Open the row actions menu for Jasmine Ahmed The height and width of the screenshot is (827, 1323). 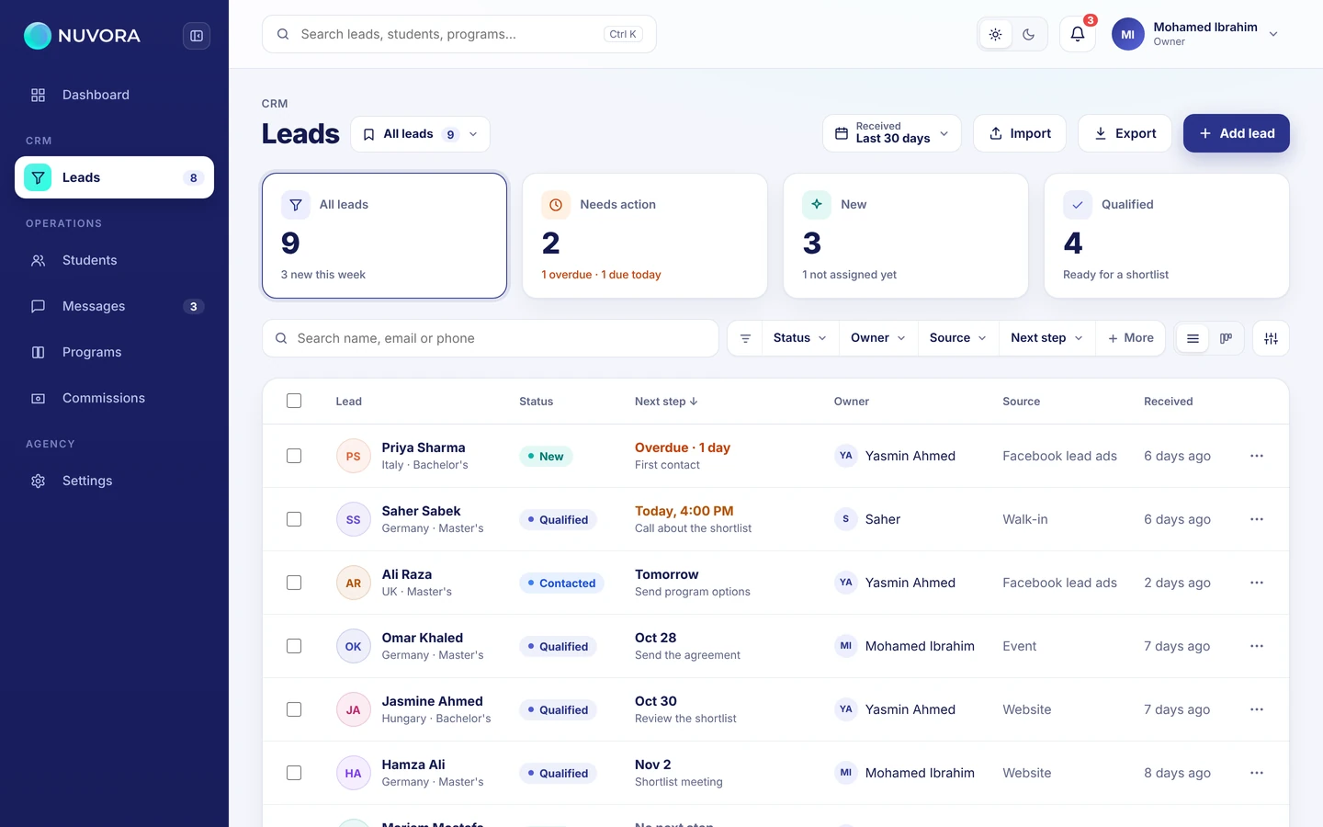point(1257,709)
